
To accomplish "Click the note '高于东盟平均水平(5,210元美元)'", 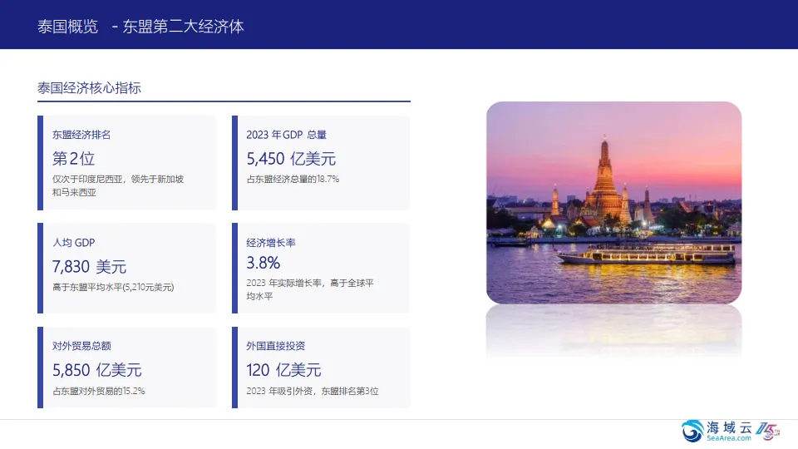I will [113, 288].
